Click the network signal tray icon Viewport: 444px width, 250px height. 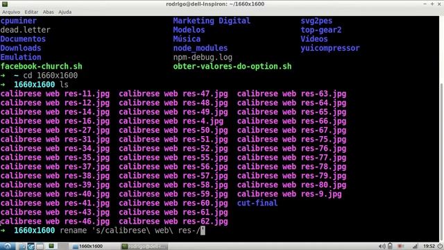point(415,247)
